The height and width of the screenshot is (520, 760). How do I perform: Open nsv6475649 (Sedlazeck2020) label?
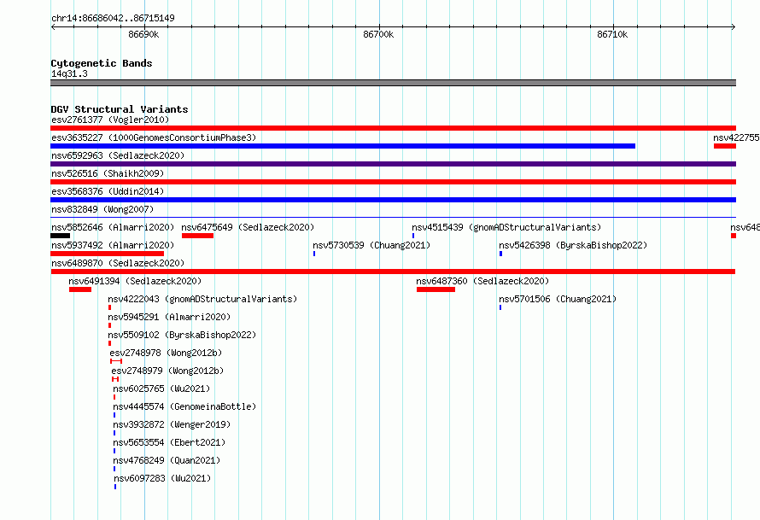pos(248,227)
